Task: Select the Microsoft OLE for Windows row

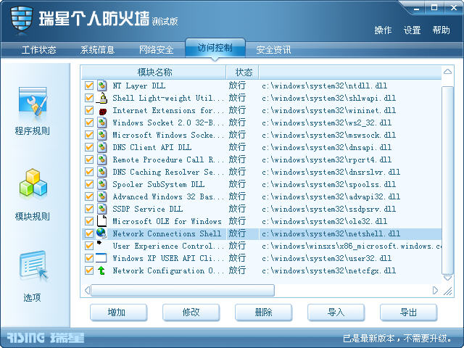Action: click(262, 221)
